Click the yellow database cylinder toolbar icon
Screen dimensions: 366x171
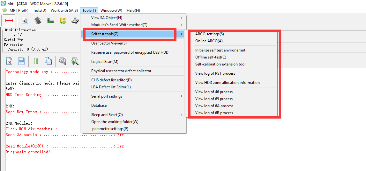(63, 20)
